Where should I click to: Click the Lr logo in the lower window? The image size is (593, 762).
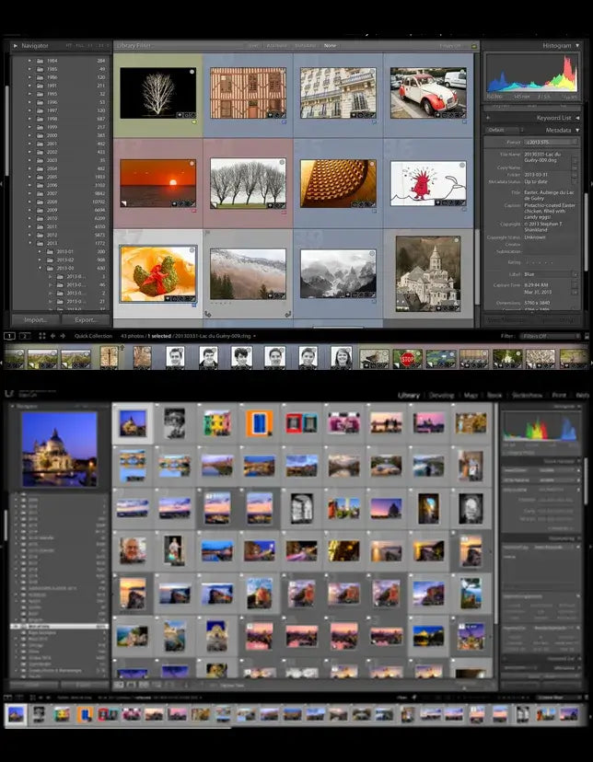9,393
